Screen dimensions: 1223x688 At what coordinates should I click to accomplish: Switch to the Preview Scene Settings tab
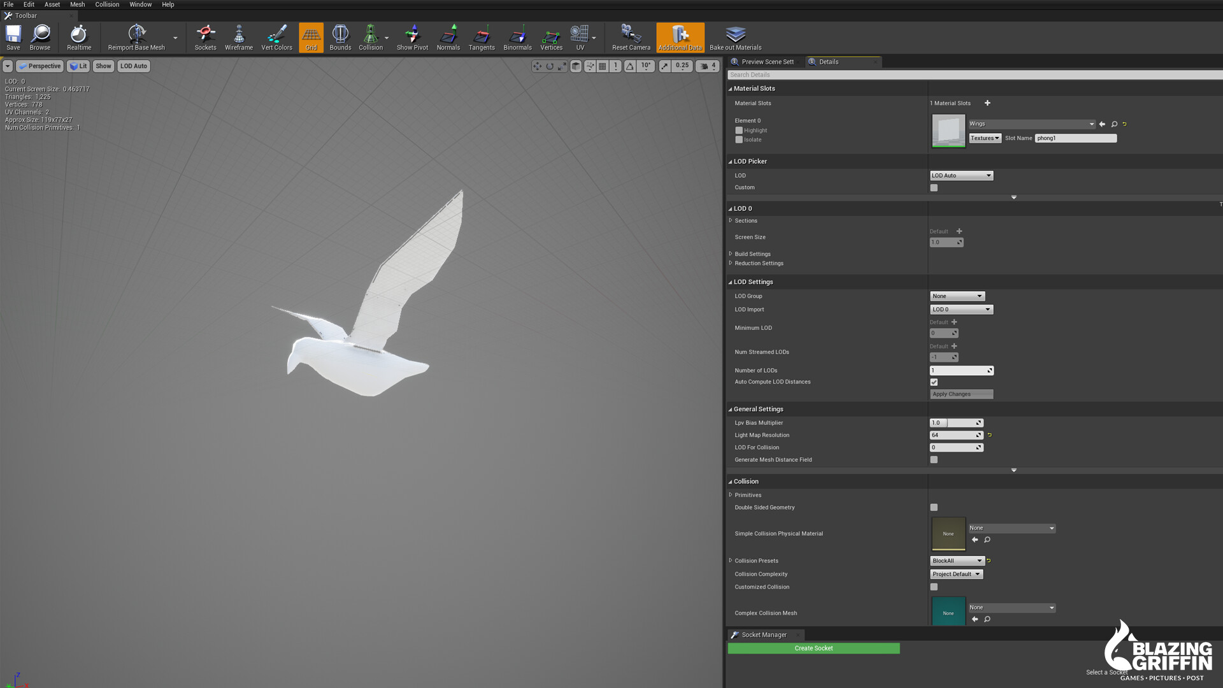pos(764,61)
